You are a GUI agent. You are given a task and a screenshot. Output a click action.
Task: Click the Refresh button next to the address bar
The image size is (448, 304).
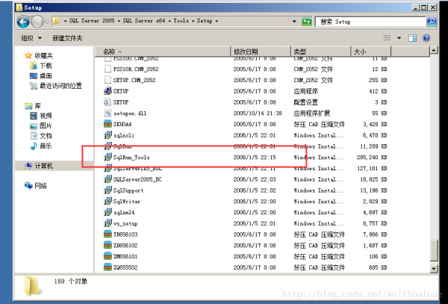click(x=307, y=22)
